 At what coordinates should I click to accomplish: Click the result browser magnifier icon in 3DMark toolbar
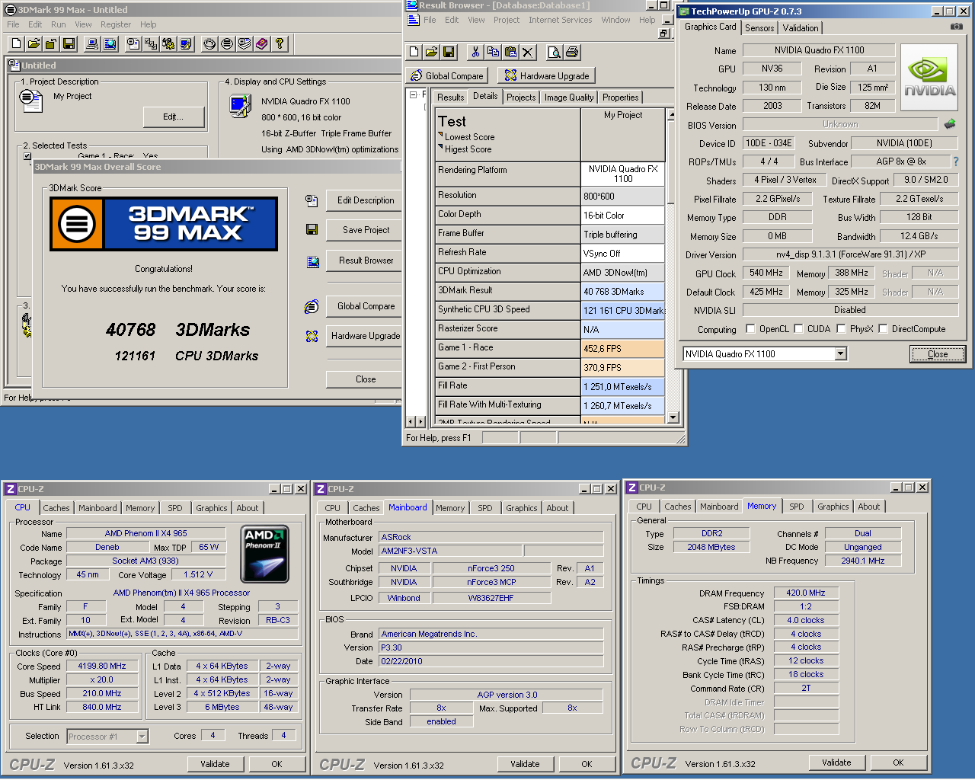pos(110,43)
